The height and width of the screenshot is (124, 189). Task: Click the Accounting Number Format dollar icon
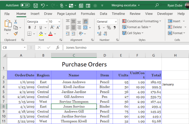[99, 27]
